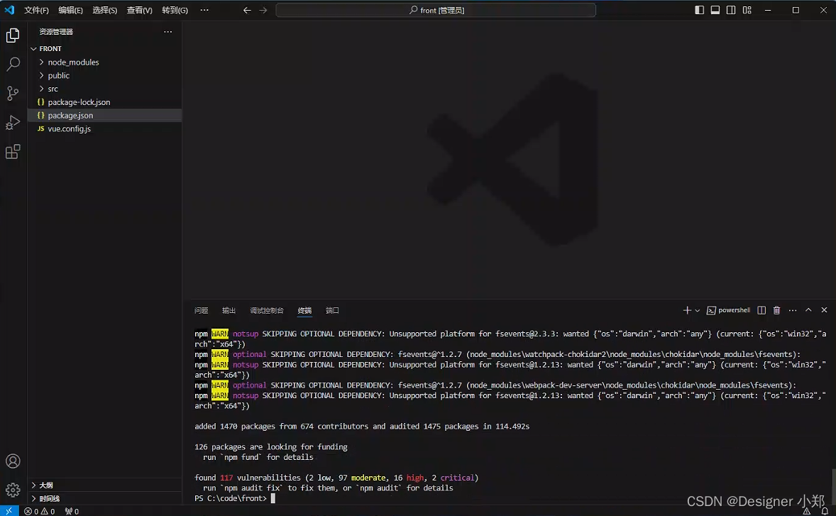Expand the src folder

(x=104, y=89)
